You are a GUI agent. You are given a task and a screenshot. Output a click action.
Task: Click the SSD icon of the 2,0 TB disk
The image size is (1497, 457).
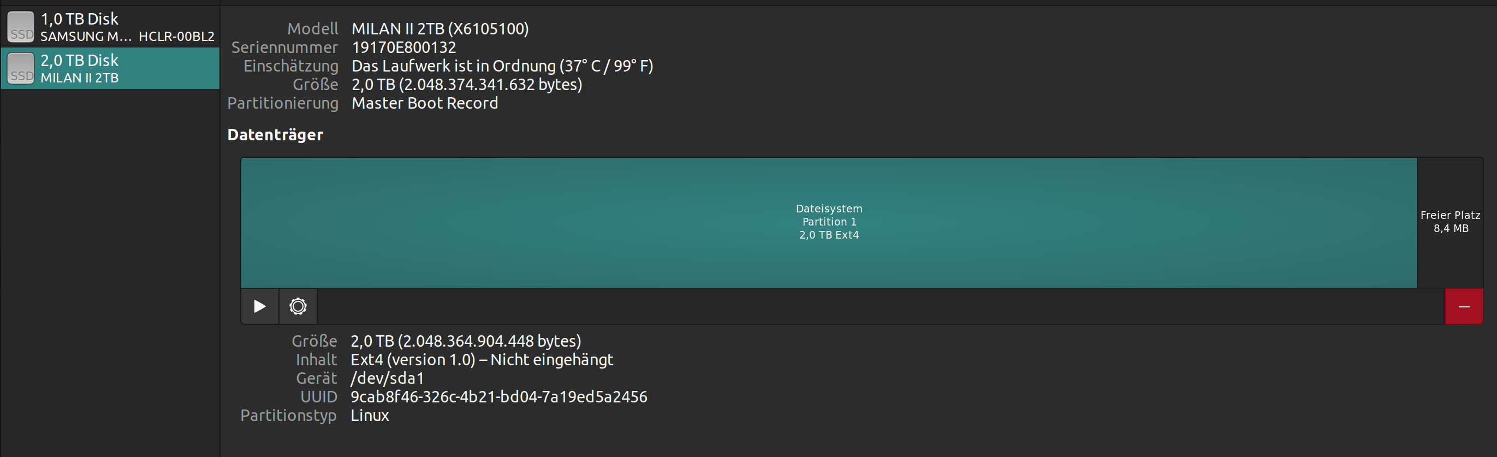(21, 68)
